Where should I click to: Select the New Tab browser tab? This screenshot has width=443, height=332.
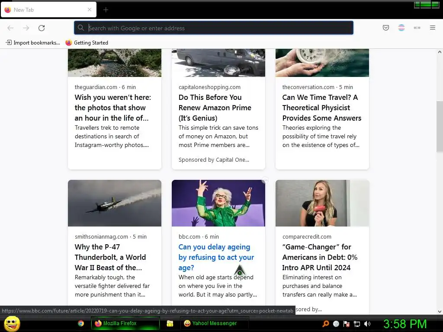(x=48, y=10)
